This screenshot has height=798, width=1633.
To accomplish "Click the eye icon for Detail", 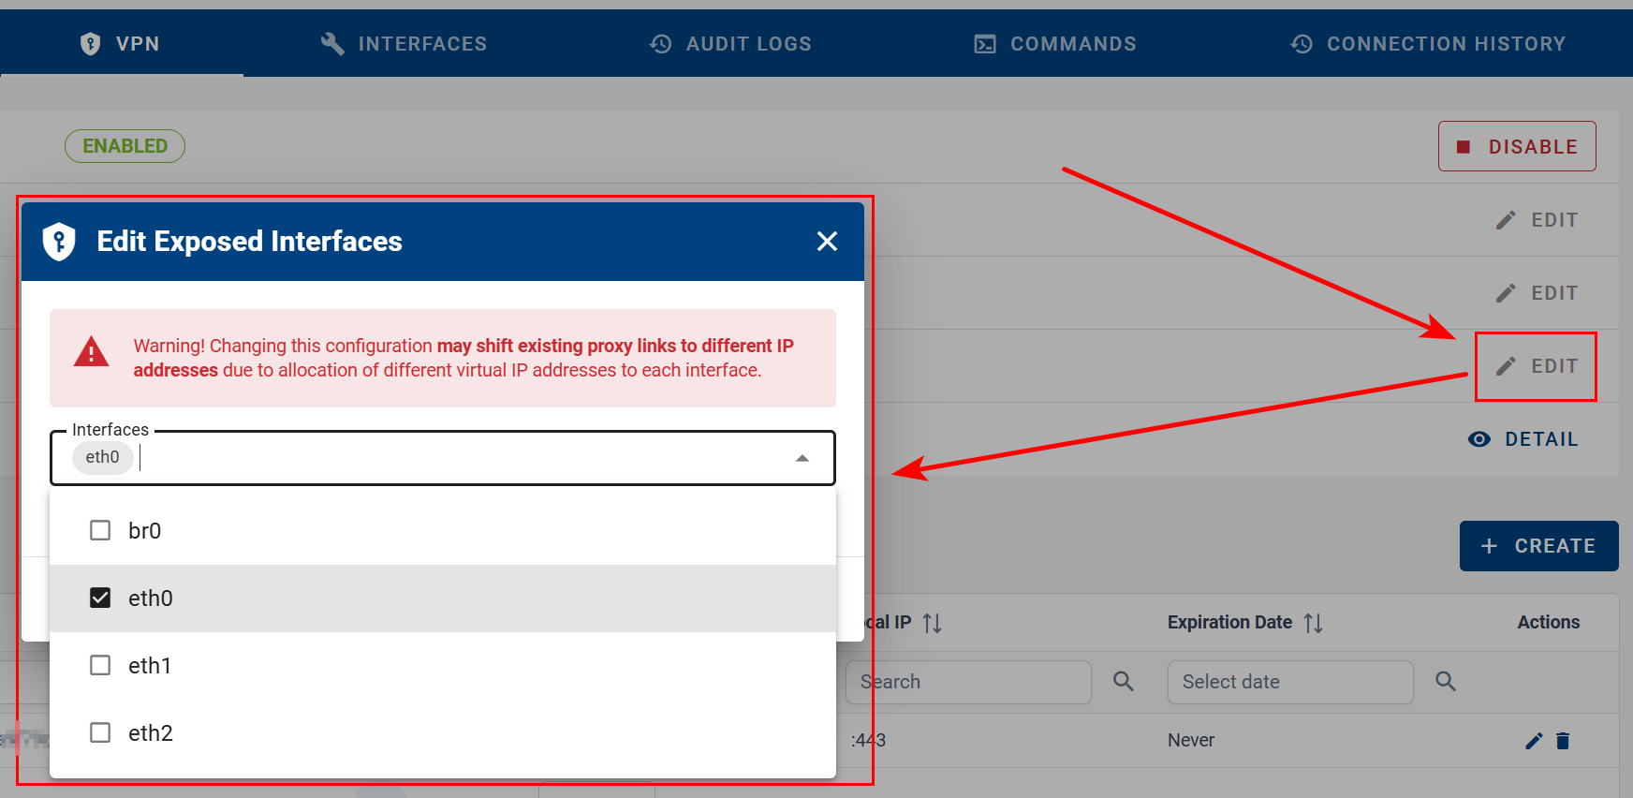I will pyautogui.click(x=1479, y=439).
